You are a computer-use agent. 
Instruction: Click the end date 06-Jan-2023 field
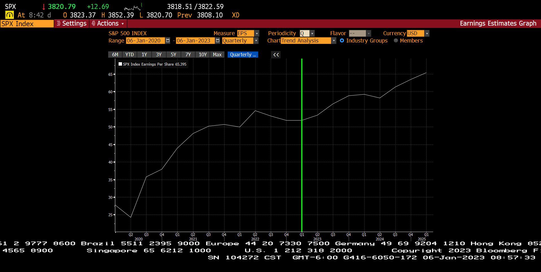[x=195, y=41]
